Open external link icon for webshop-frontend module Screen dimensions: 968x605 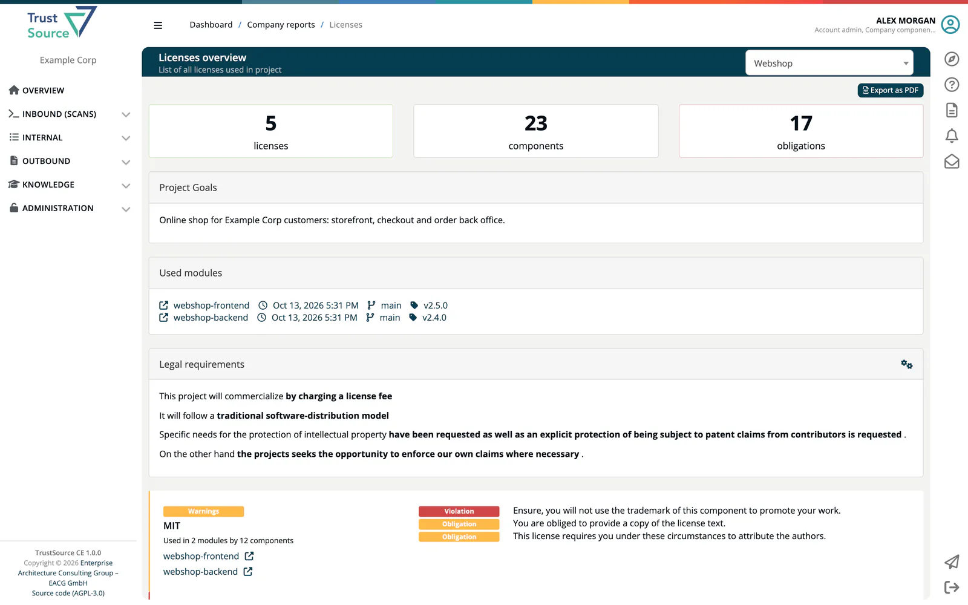(163, 306)
